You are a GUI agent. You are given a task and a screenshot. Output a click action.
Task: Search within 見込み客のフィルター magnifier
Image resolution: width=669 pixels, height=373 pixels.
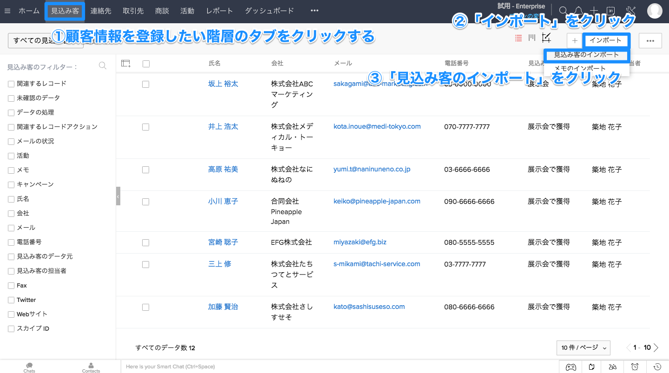pyautogui.click(x=103, y=66)
